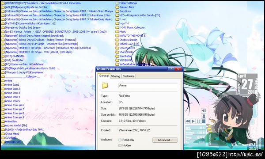Viewport: 265px width, 159px height.
Task: Select the GuruGuru folder icon
Action: pyautogui.click(x=117, y=11)
